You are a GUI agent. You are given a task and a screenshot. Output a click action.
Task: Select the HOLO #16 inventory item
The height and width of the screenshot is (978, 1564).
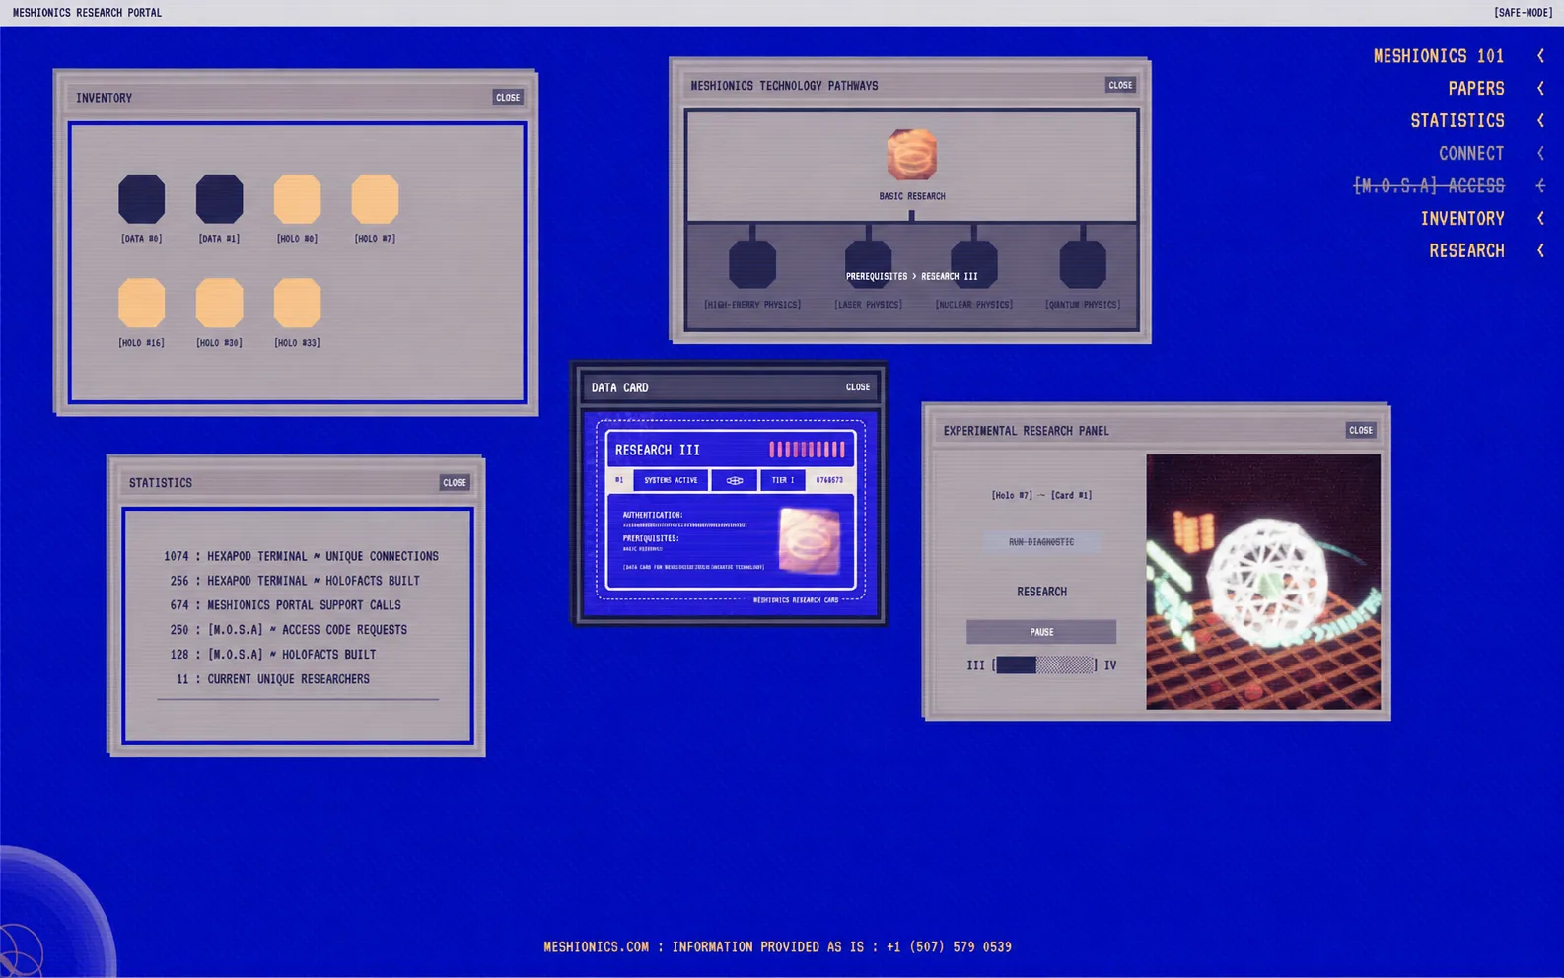141,303
